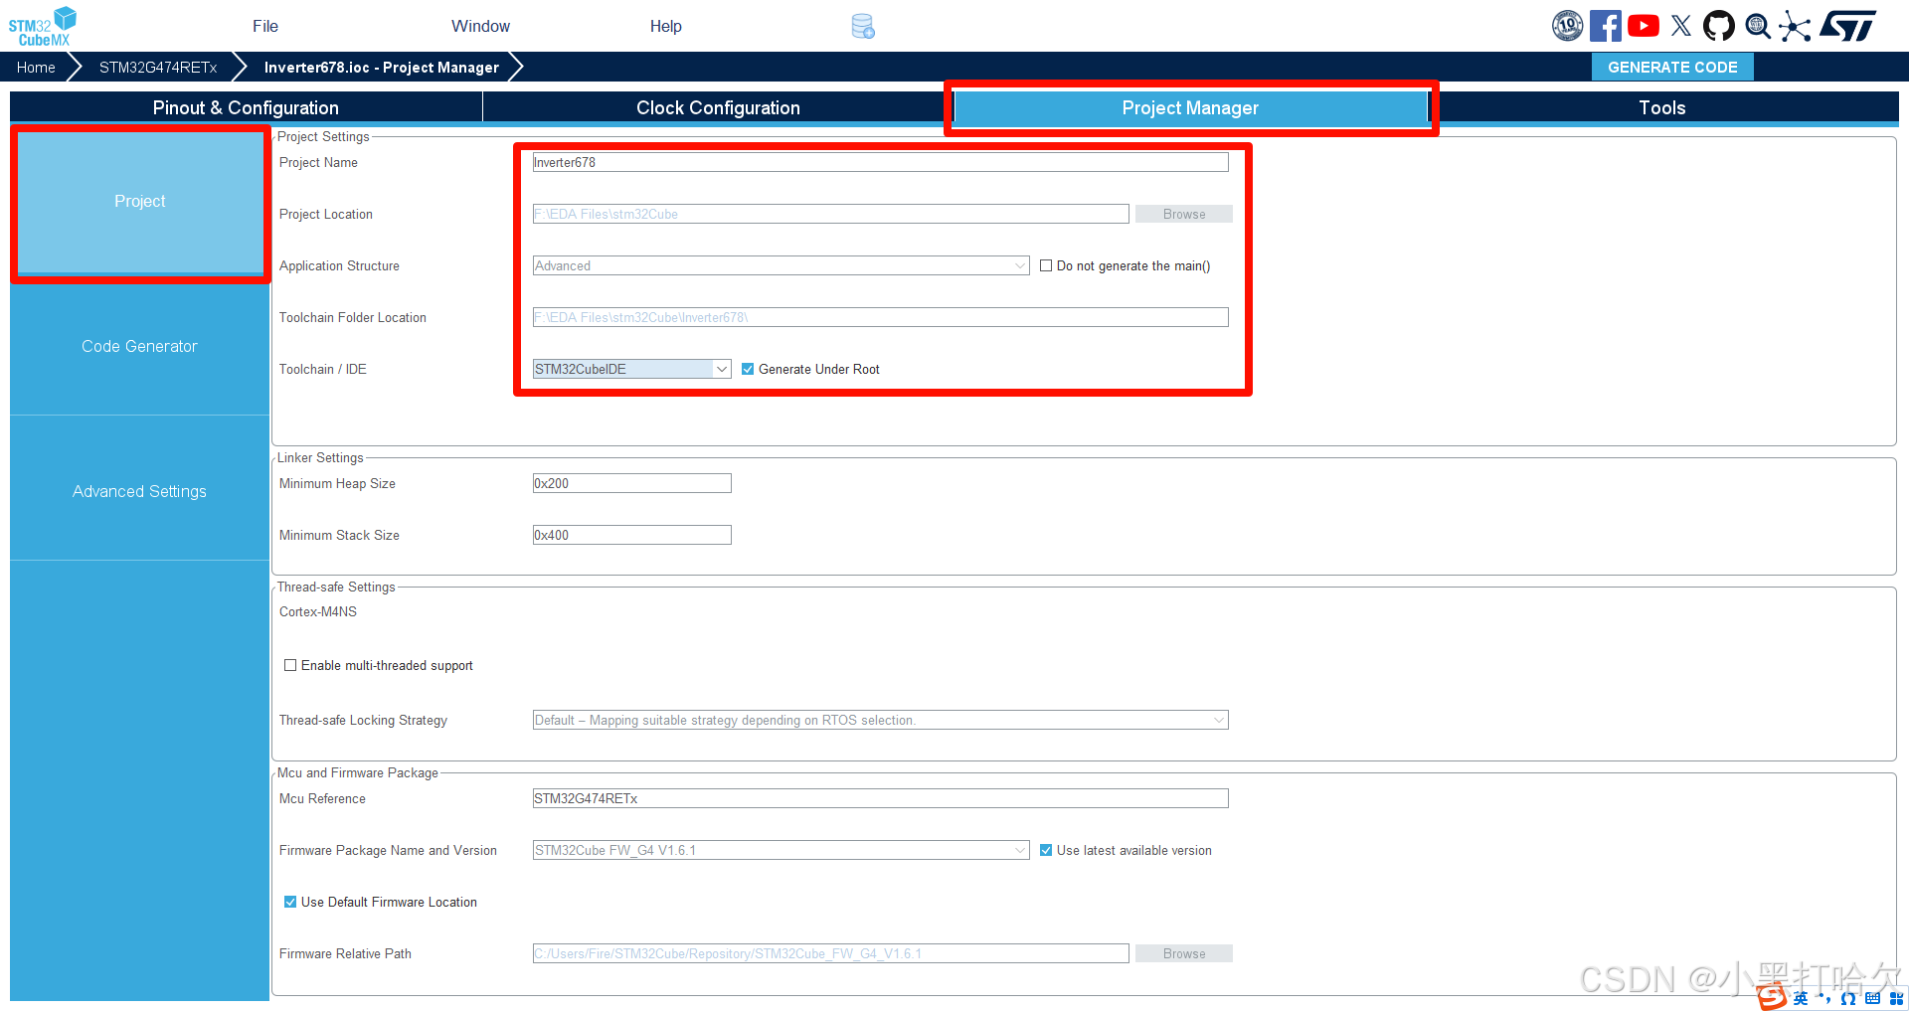Click the STM32G474RETx breadcrumb
1909x1011 pixels.
pos(158,67)
